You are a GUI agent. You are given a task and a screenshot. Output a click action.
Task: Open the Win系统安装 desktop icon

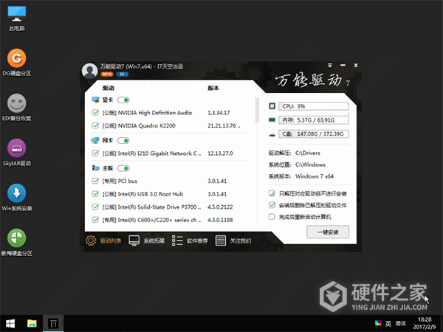17,197
